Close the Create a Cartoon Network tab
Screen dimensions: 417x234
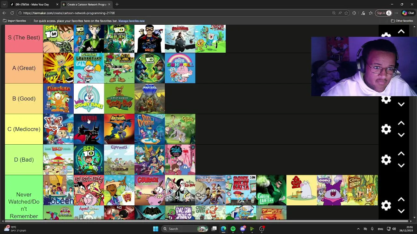109,5
